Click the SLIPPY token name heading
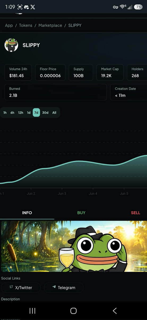The image size is (147, 320). point(31,45)
